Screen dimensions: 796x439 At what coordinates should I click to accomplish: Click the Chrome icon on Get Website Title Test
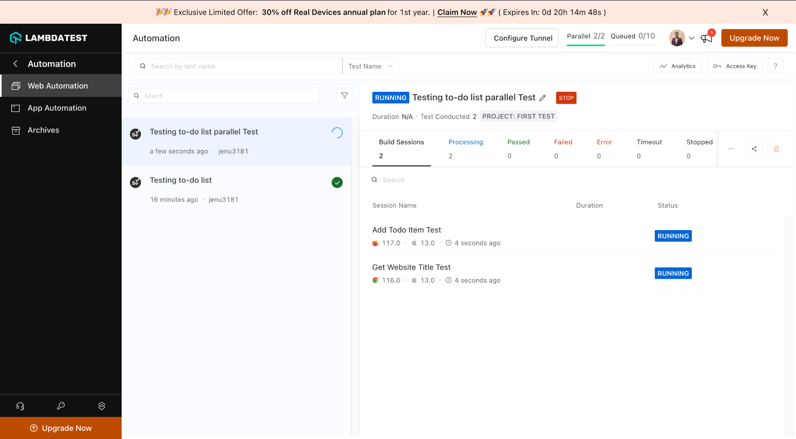point(375,280)
